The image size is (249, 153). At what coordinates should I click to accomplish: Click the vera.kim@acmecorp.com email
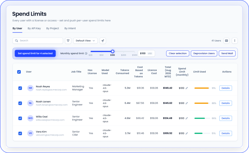50,135
